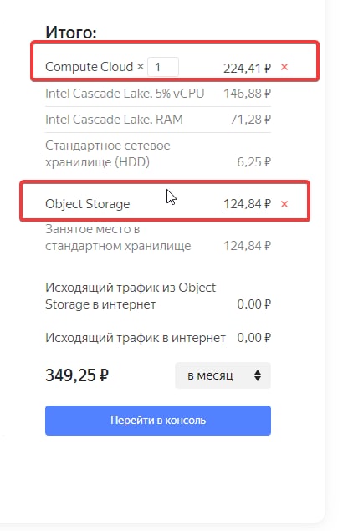
Task: Click the "Итого:" heading
Action: (x=71, y=33)
